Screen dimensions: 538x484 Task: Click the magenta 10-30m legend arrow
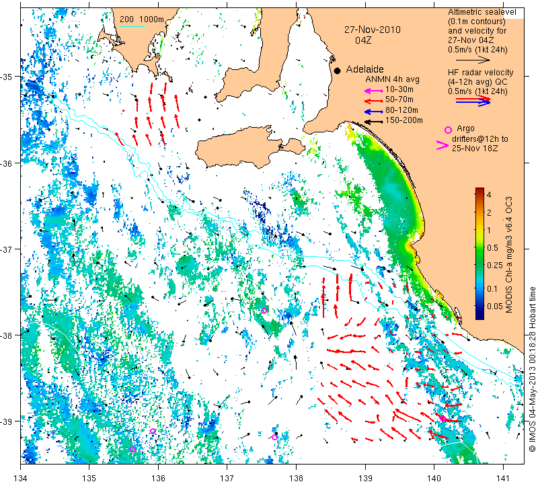point(373,91)
